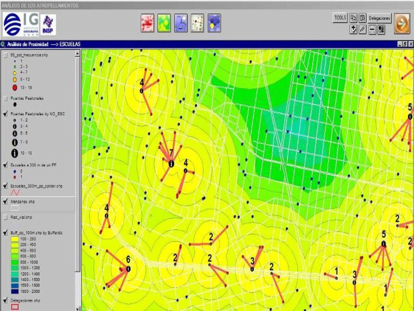Open the TOOLS button
The image size is (414, 311).
340,18
